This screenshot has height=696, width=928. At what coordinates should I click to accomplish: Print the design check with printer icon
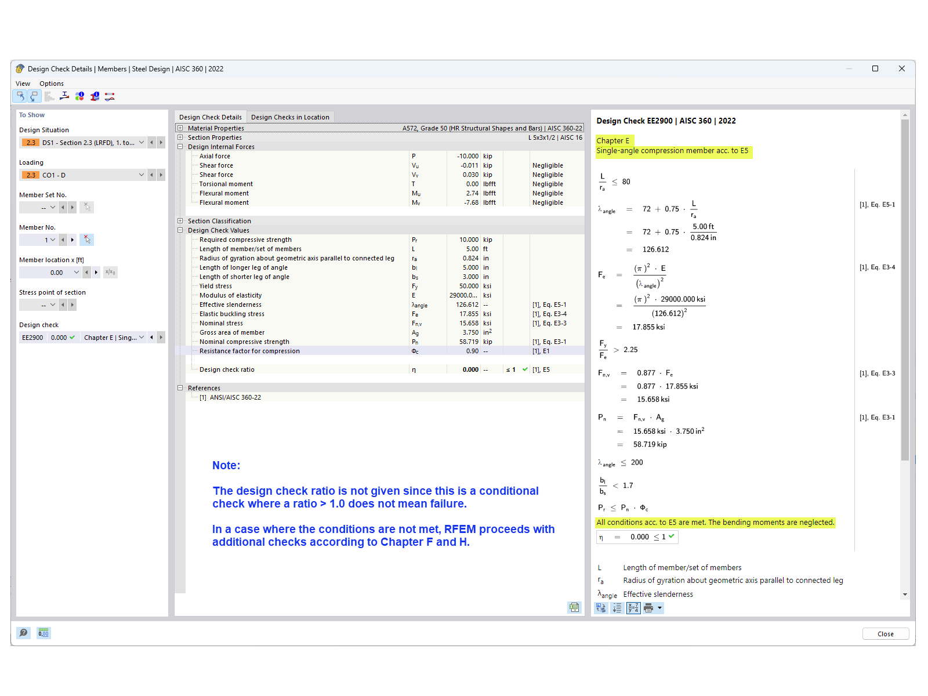[648, 608]
